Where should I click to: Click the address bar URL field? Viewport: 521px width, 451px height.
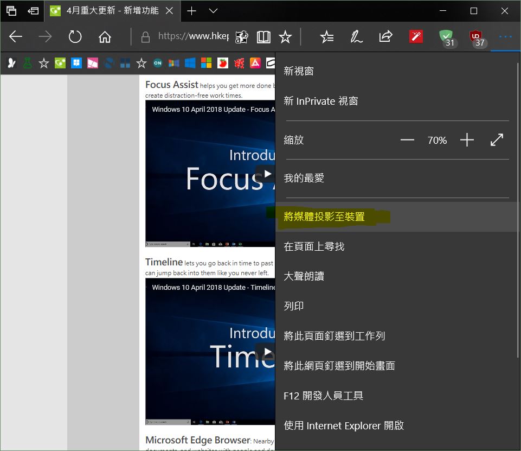(193, 36)
